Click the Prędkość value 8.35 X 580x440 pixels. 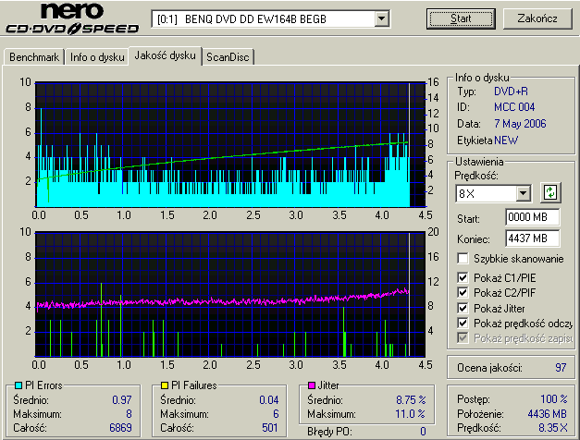(552, 428)
